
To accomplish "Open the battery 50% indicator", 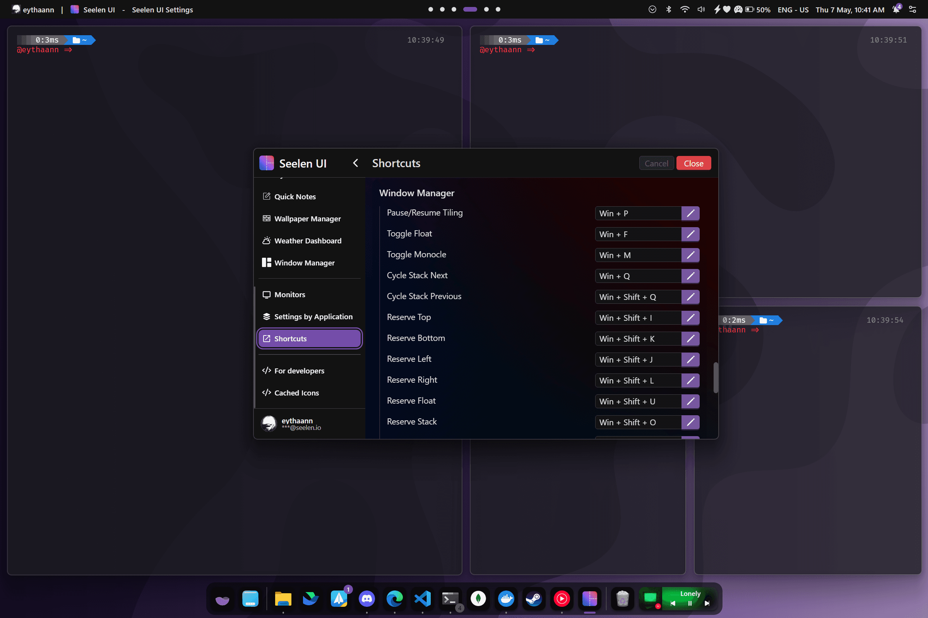I will [x=757, y=10].
